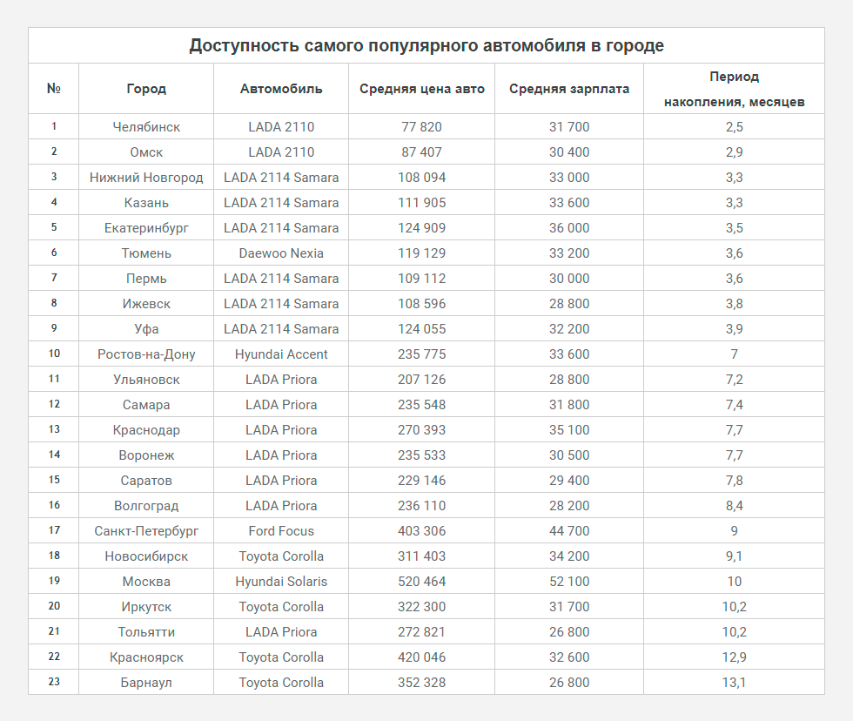
Task: Click the accumulation period '3,5'
Action: (x=734, y=228)
